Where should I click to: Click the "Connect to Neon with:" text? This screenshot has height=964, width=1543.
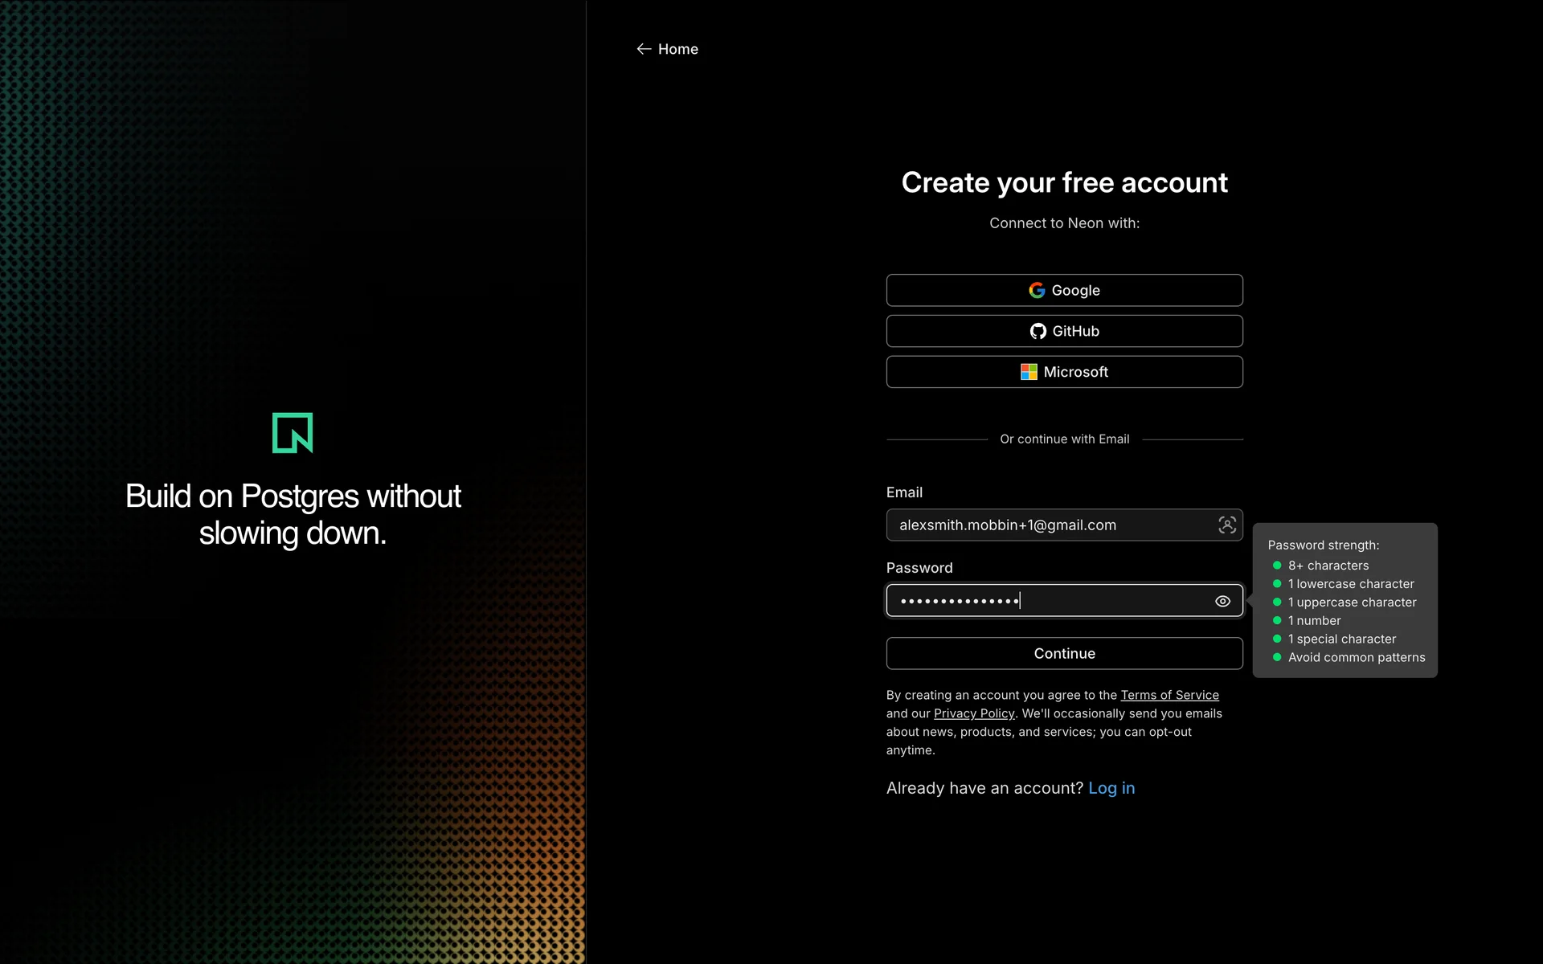tap(1064, 223)
